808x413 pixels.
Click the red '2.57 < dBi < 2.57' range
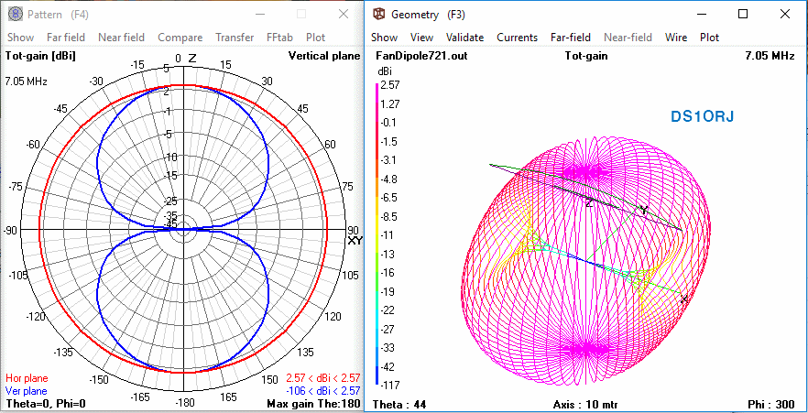click(322, 378)
